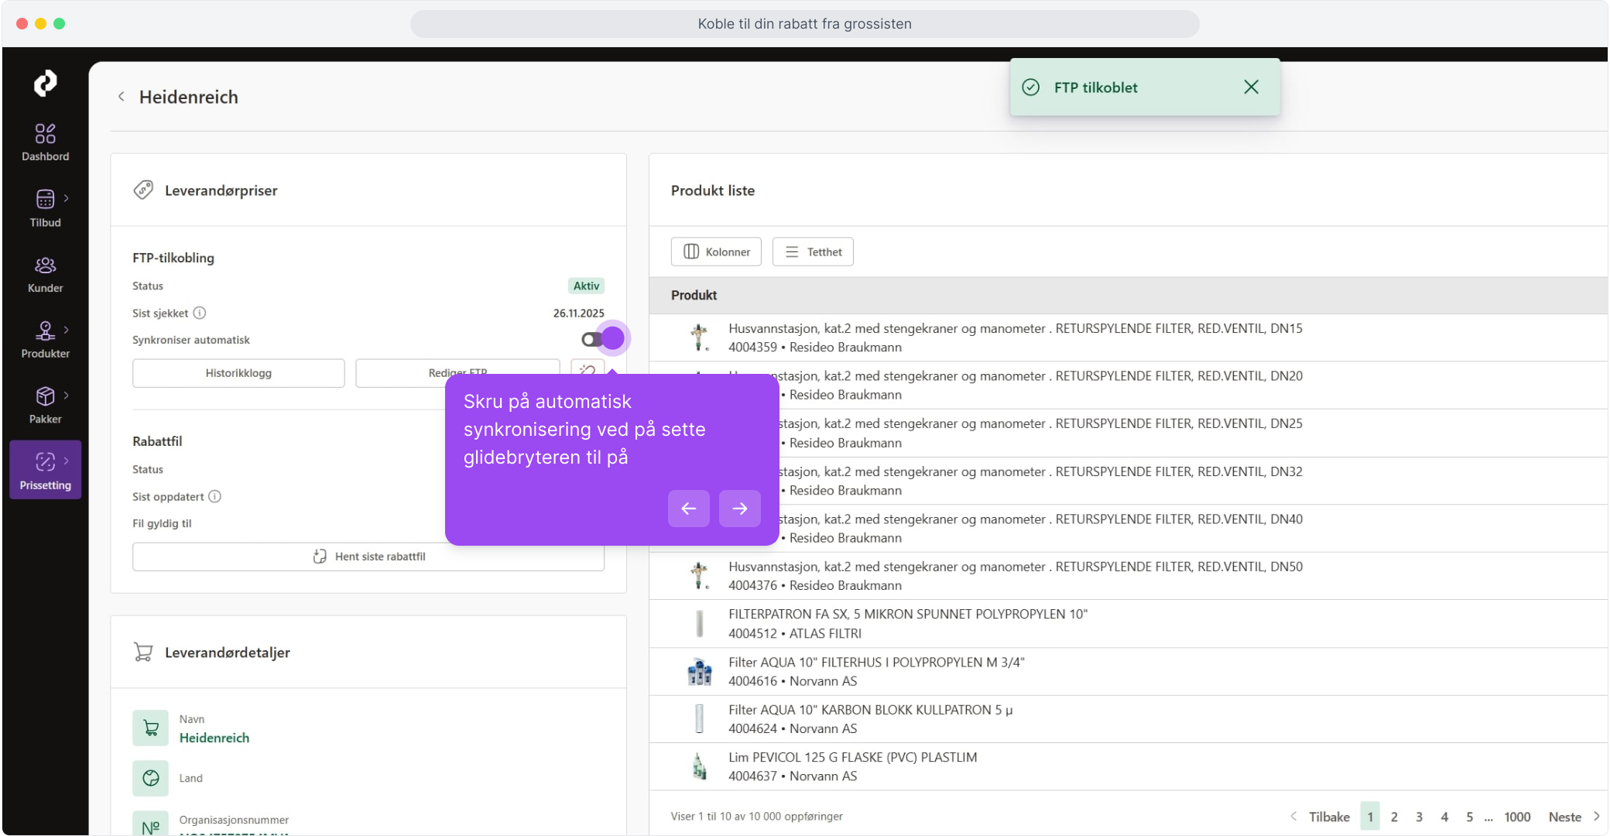Screen dimensions: 1610x836
Task: Open the Pakker section
Action: (45, 406)
